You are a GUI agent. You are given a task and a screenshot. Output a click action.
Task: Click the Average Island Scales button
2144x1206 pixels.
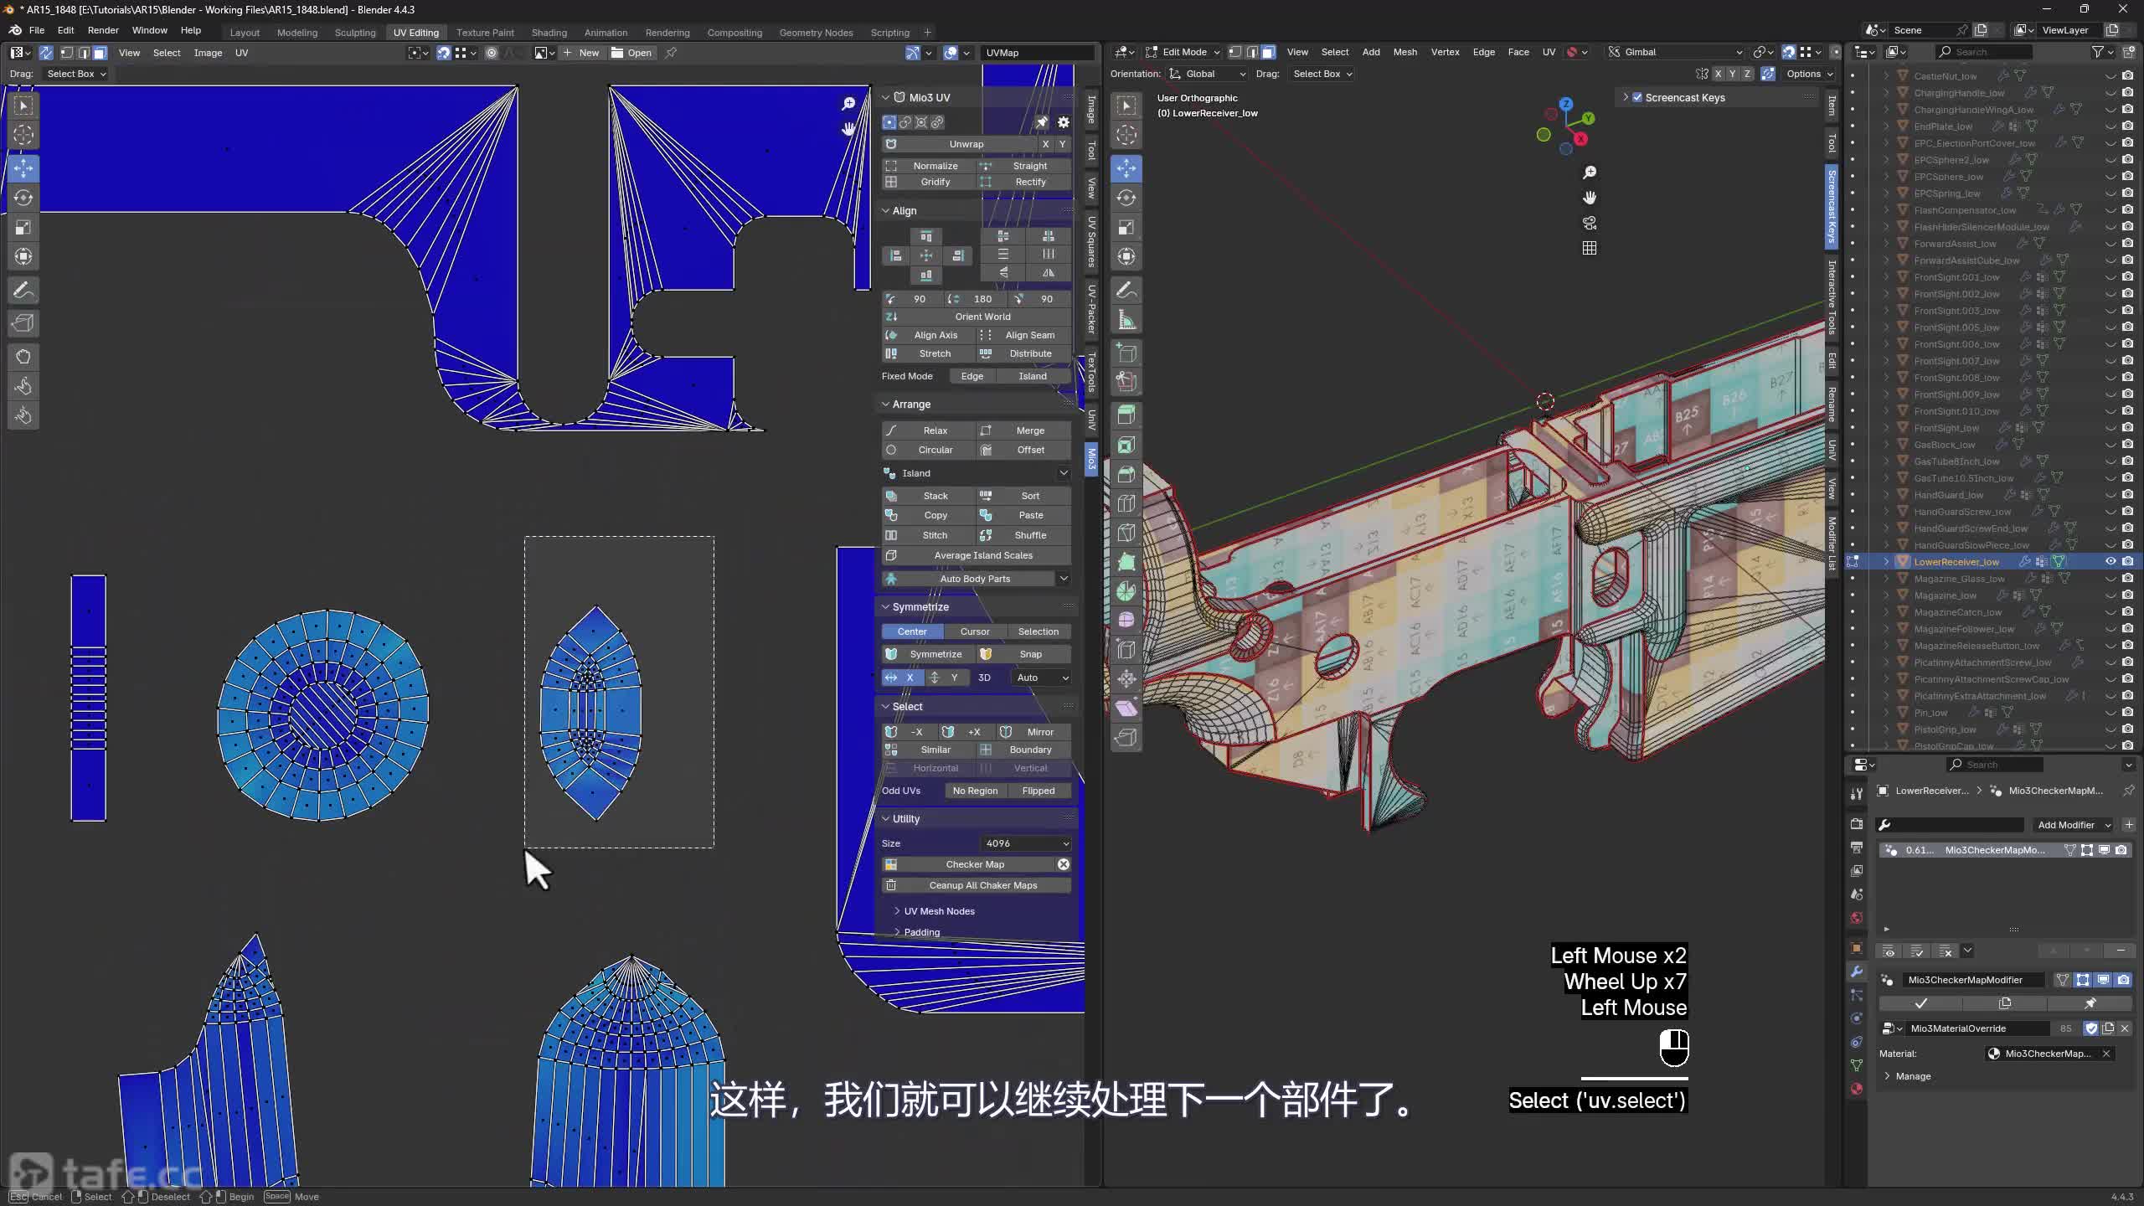[977, 555]
